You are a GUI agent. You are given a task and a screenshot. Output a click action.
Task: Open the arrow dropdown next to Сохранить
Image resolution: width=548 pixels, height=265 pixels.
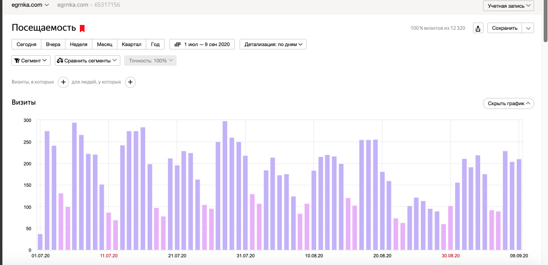click(x=528, y=28)
